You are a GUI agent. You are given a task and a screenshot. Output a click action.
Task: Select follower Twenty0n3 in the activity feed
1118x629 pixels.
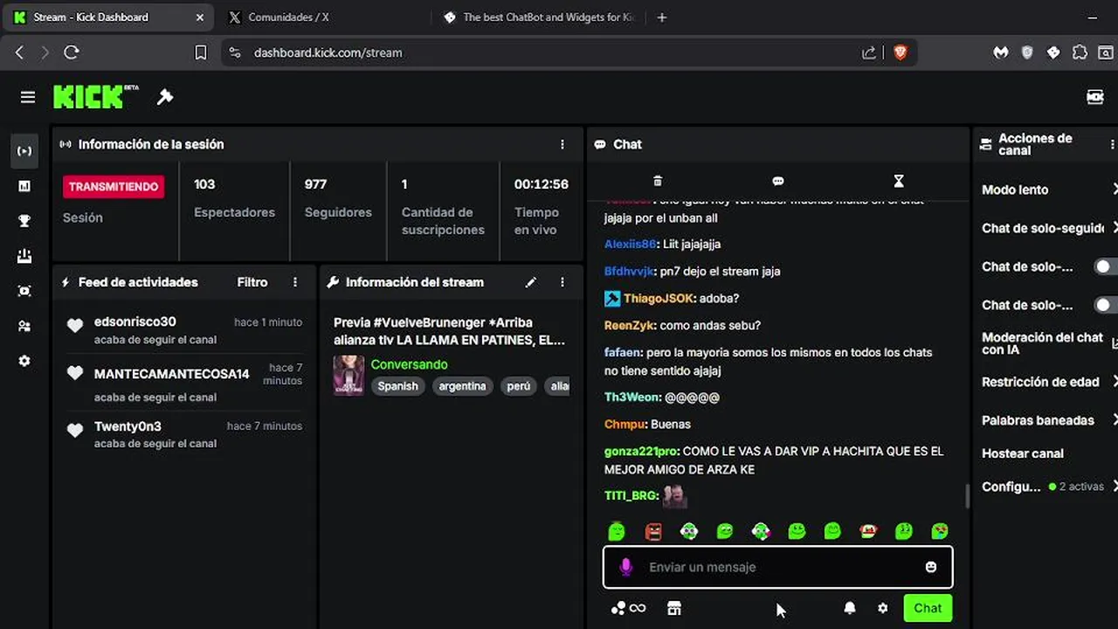[x=128, y=426]
